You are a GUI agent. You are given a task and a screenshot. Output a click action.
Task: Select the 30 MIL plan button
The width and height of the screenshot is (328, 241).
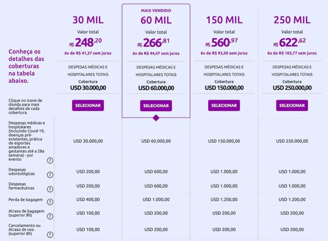pos(88,105)
